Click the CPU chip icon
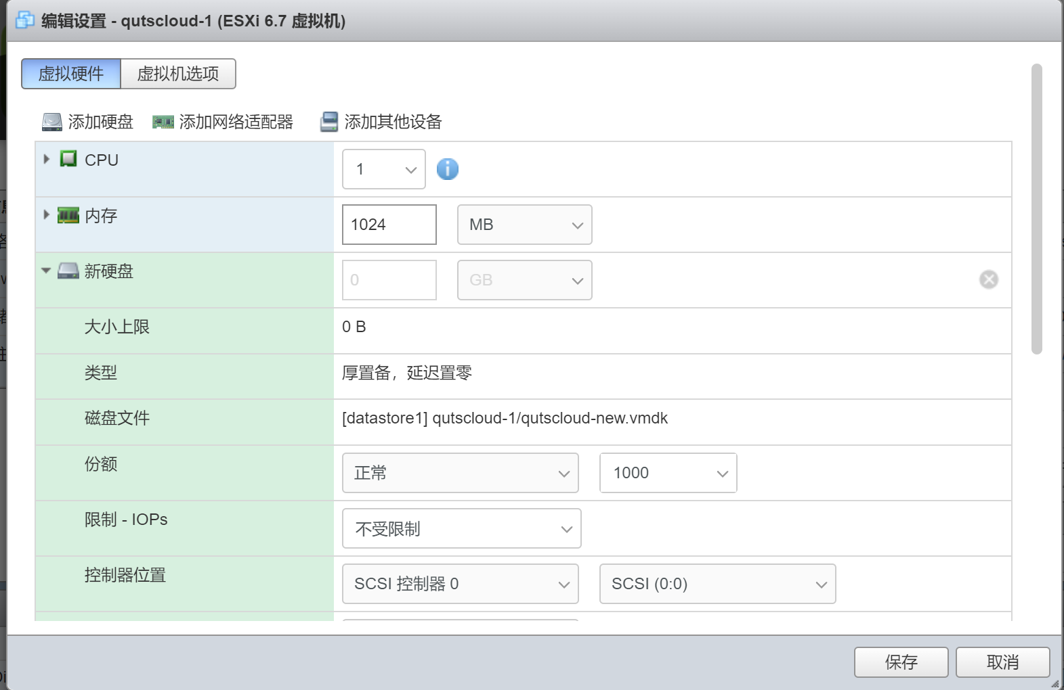The height and width of the screenshot is (690, 1064). 68,159
